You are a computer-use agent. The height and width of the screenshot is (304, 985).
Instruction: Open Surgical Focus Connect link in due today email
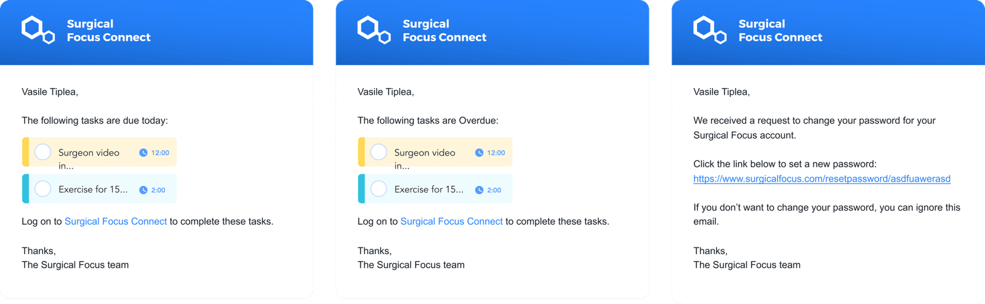pyautogui.click(x=116, y=222)
